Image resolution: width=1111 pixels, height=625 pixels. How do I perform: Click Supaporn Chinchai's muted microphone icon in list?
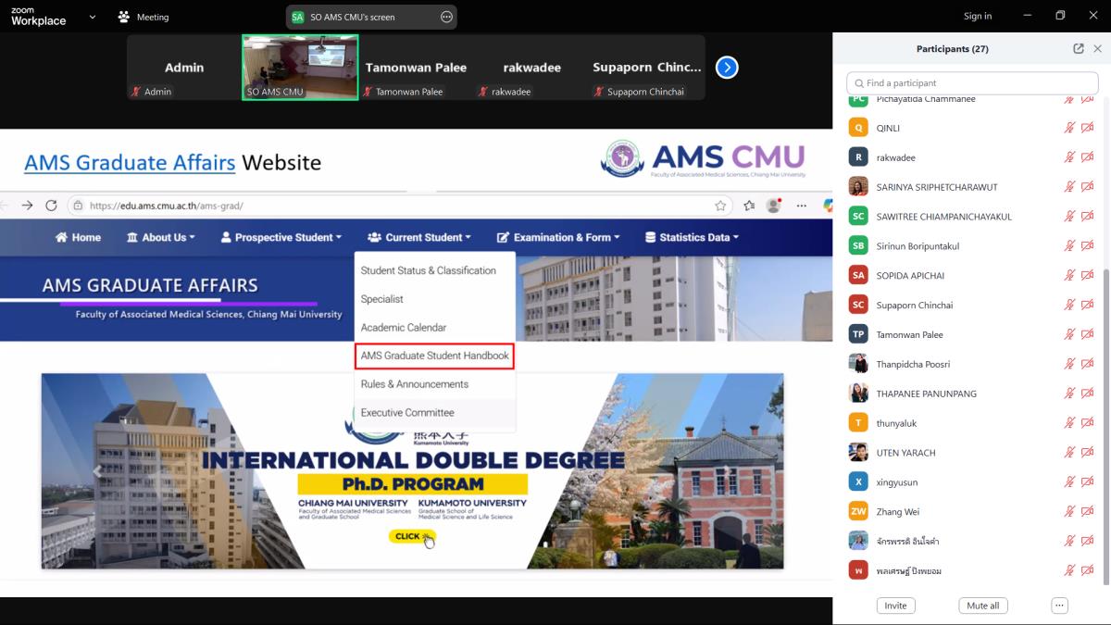1069,305
